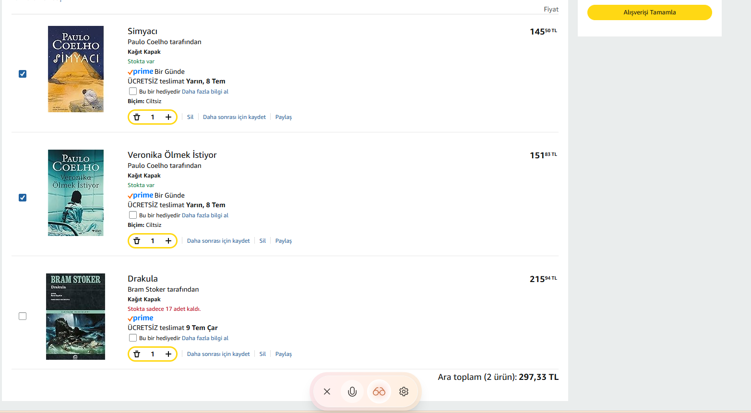Click Sil link for Veronika Ölmek İstiyor
Image resolution: width=751 pixels, height=413 pixels.
point(262,241)
